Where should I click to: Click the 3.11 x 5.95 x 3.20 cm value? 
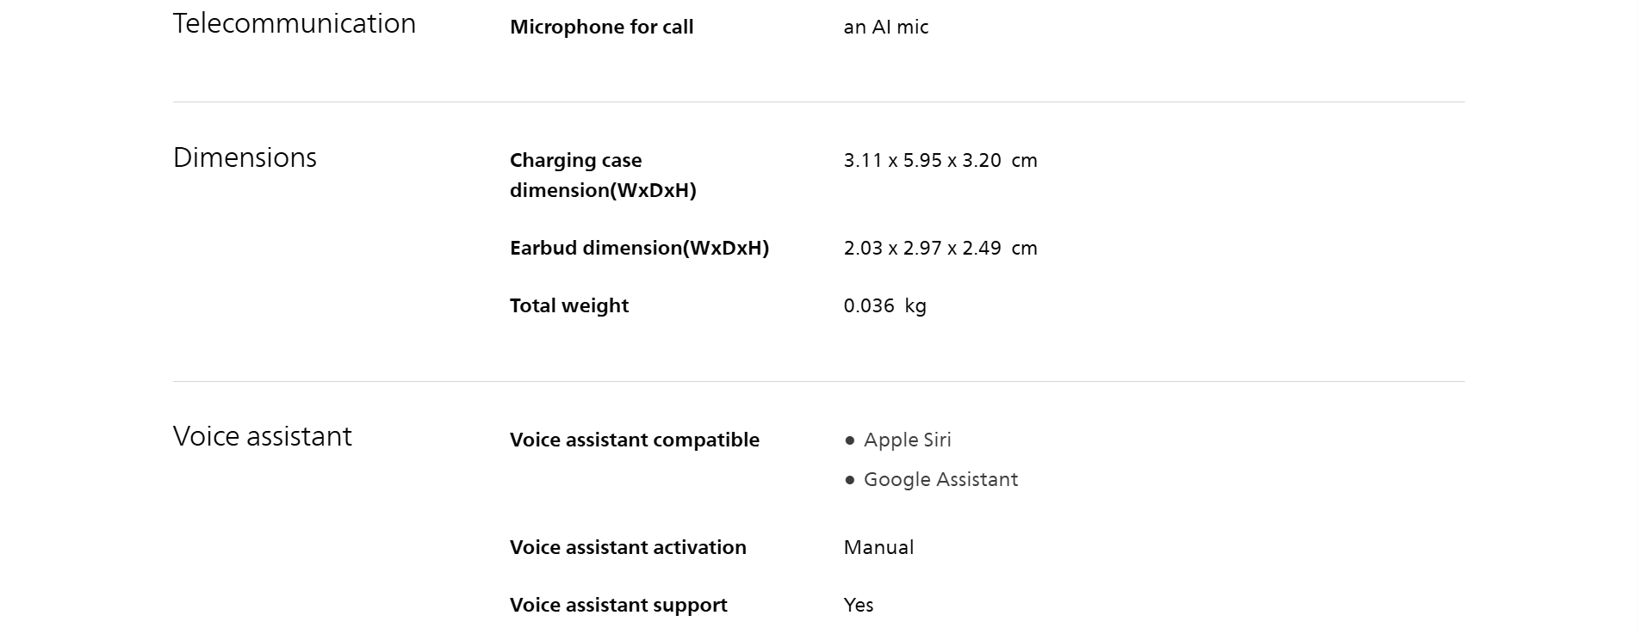(x=940, y=160)
